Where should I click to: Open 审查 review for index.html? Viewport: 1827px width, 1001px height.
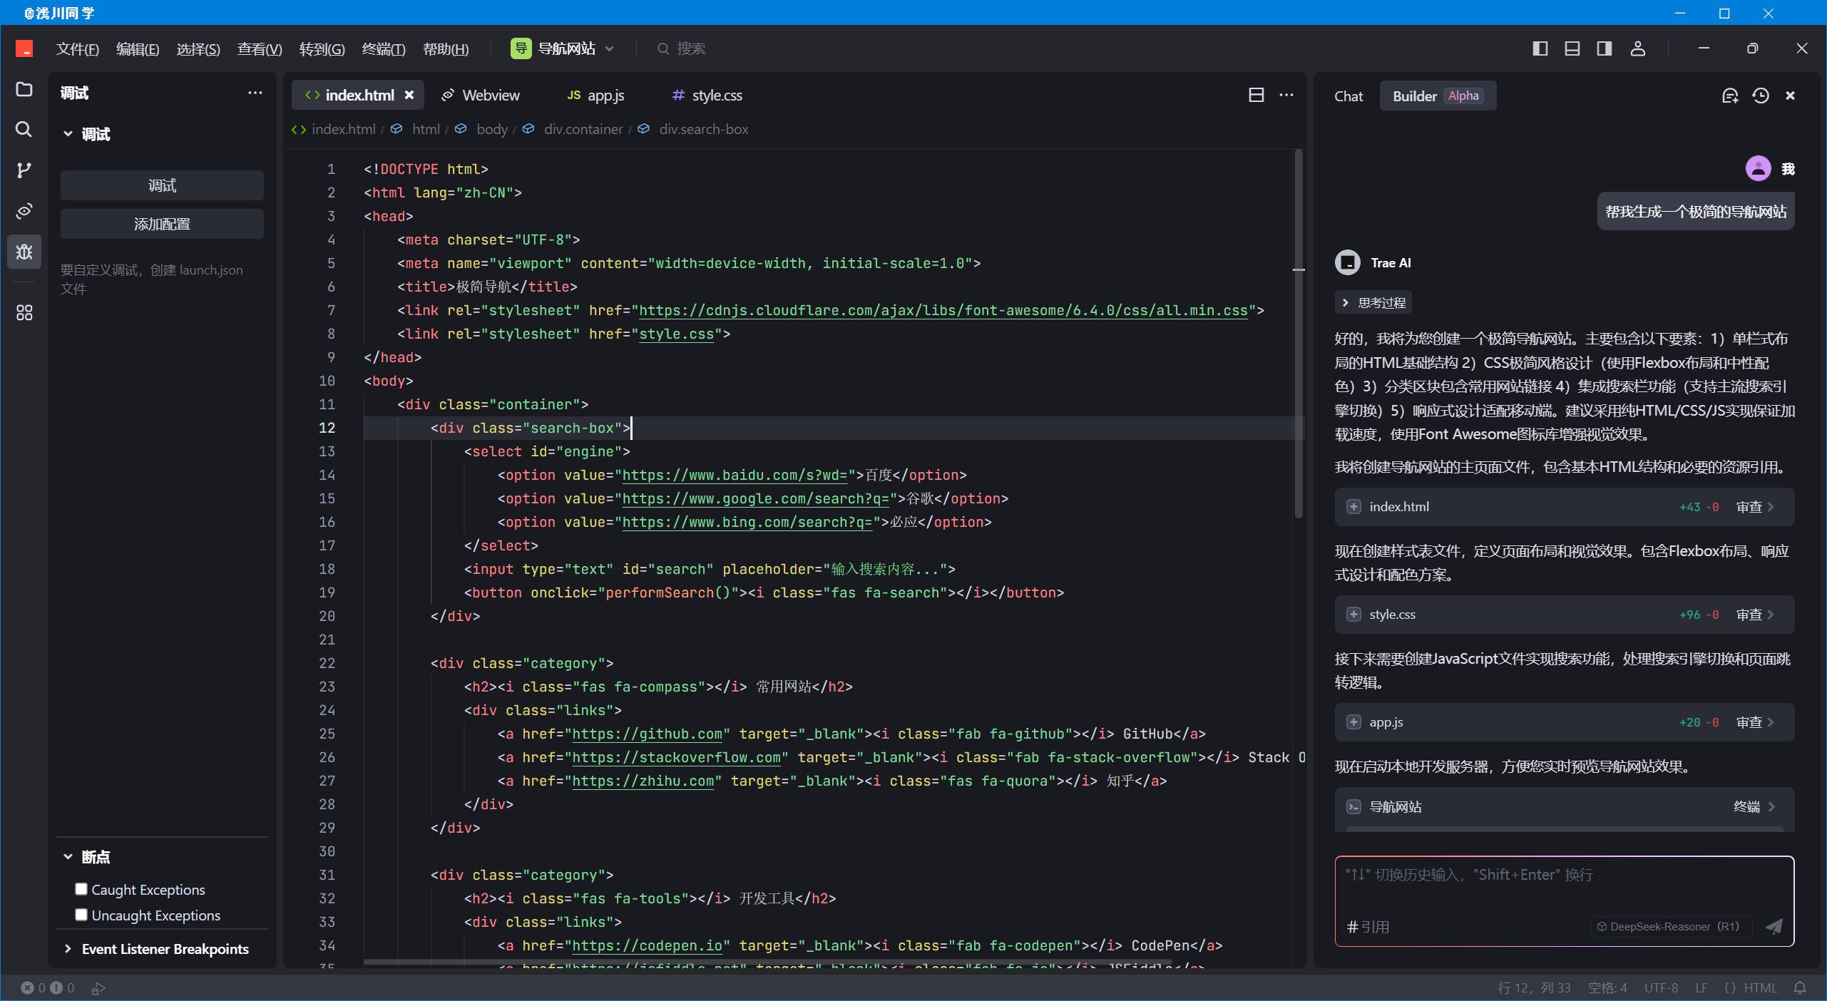(x=1754, y=506)
